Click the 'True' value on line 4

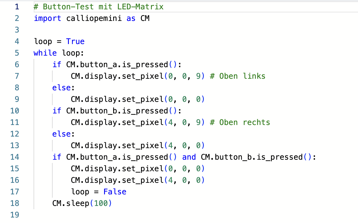(75, 42)
